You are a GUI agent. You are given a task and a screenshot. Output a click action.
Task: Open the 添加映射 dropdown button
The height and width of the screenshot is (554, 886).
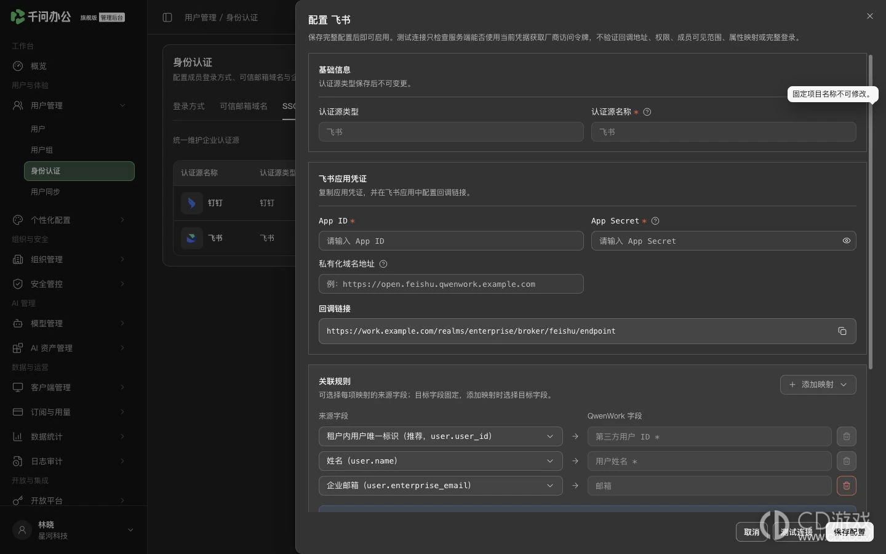[x=818, y=385]
